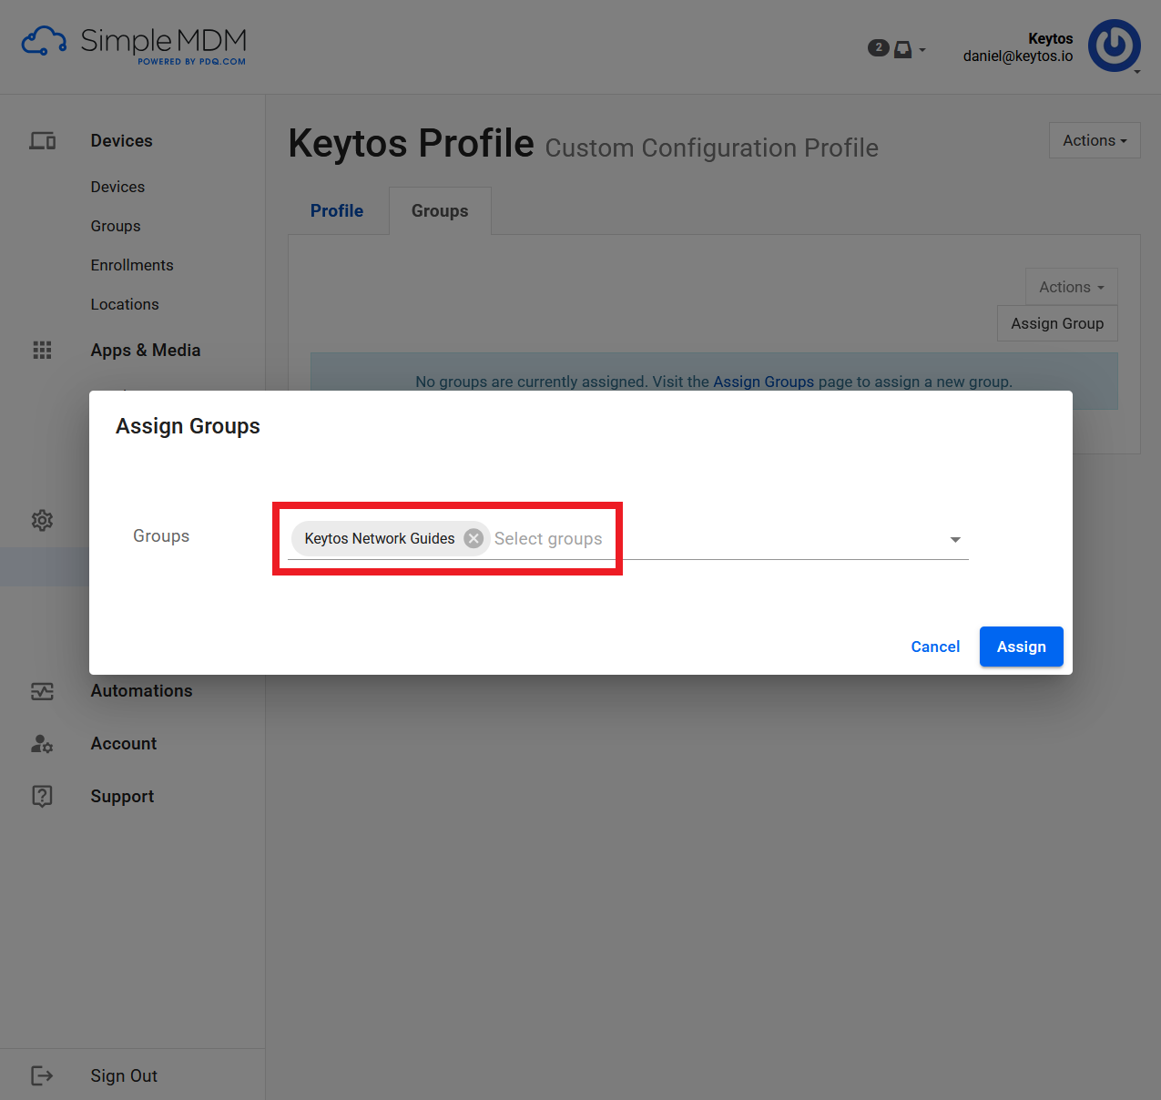The height and width of the screenshot is (1100, 1161).
Task: Open Devices section in sidebar
Action: coord(122,141)
